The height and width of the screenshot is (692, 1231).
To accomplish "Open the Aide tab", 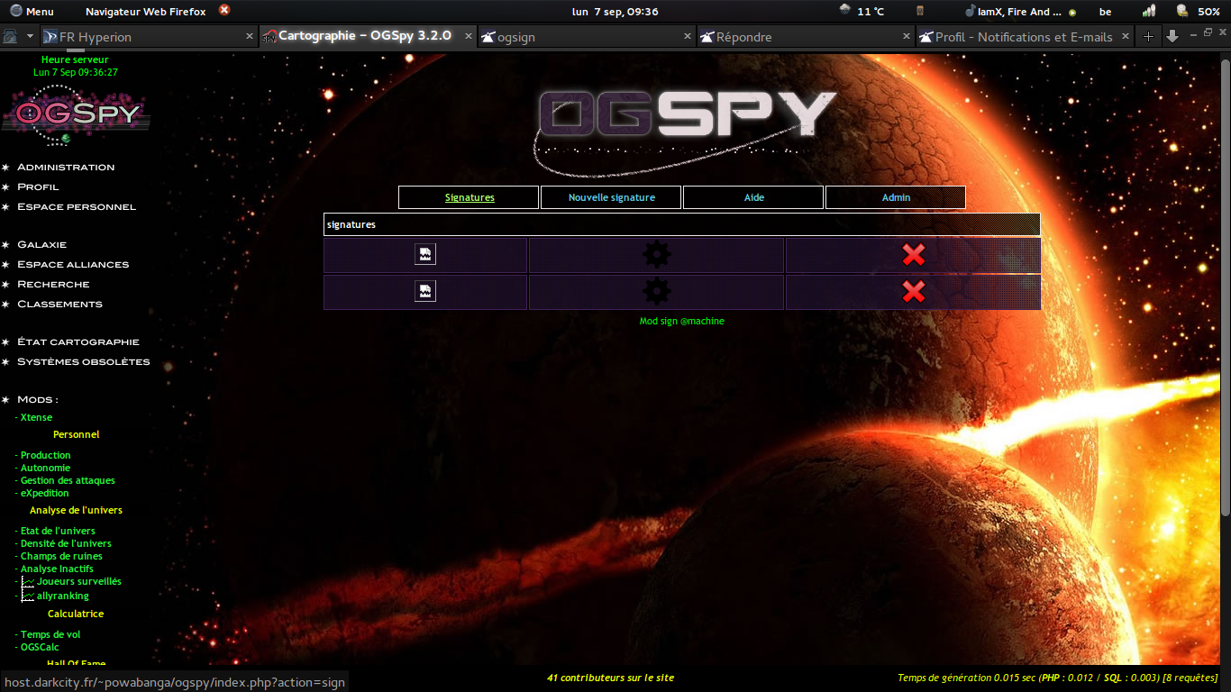I will [x=753, y=197].
